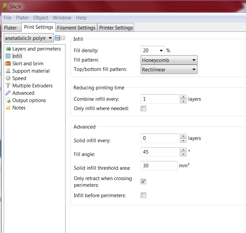Open the File menu
This screenshot has height=233, width=246.
coord(8,18)
